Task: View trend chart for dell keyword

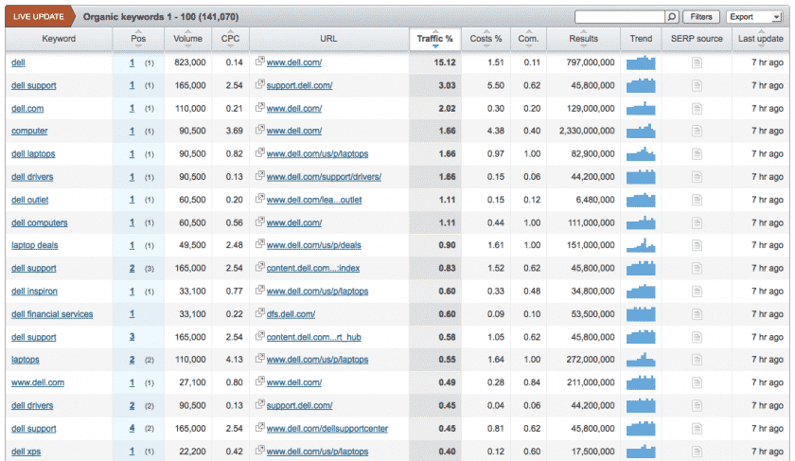Action: pos(641,62)
